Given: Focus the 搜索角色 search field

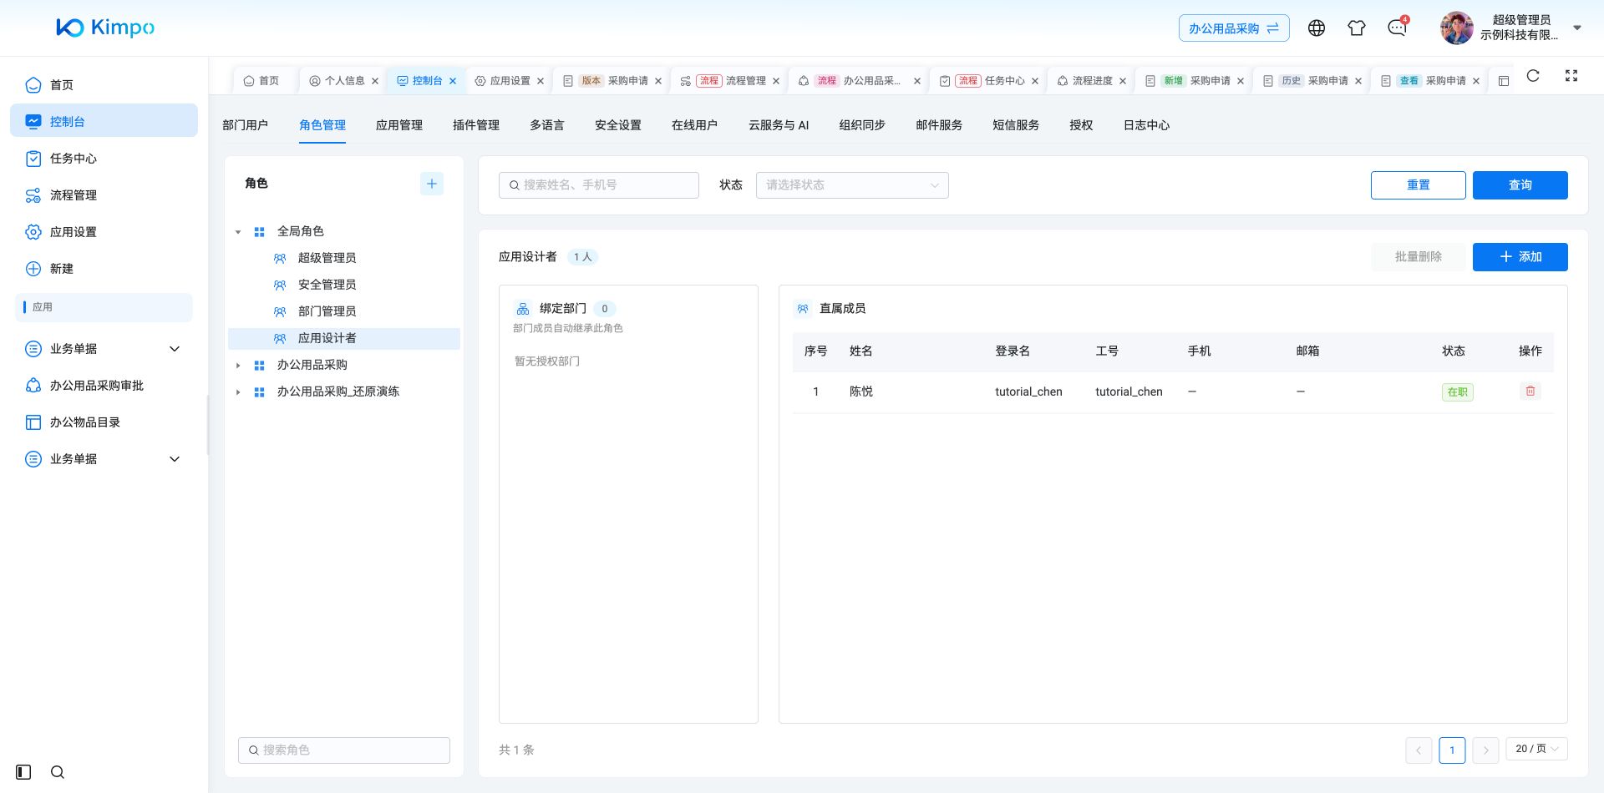Looking at the screenshot, I should [344, 750].
